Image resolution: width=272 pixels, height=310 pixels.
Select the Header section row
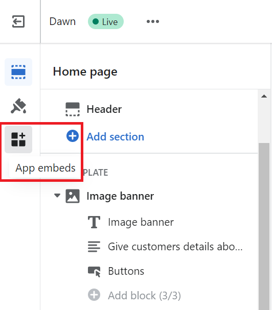(149, 109)
